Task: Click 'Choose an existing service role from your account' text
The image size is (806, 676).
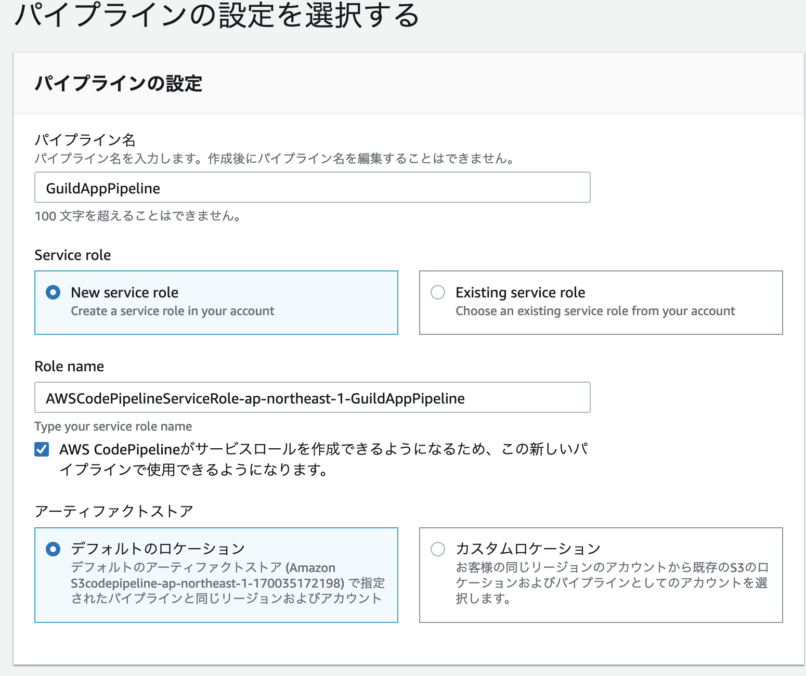Action: point(595,311)
